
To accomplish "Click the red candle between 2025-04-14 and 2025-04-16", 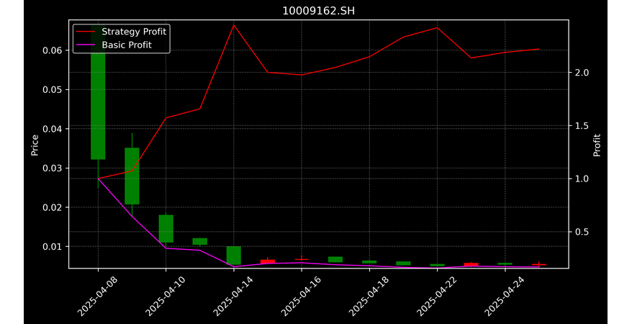I will pyautogui.click(x=268, y=261).
